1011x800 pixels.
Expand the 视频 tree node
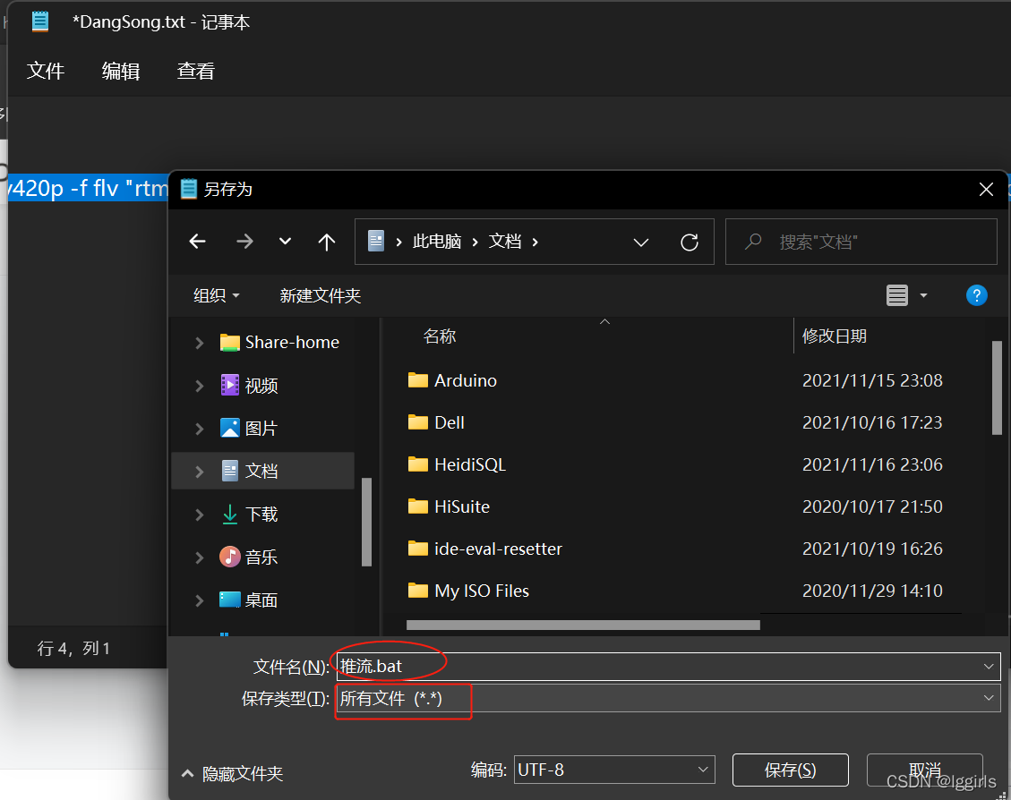coord(199,386)
